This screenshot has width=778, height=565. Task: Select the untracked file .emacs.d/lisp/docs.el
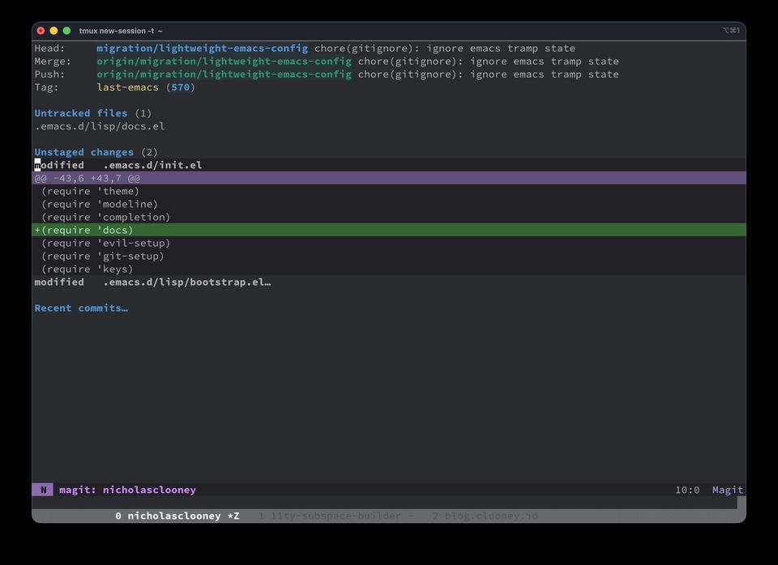pos(99,126)
